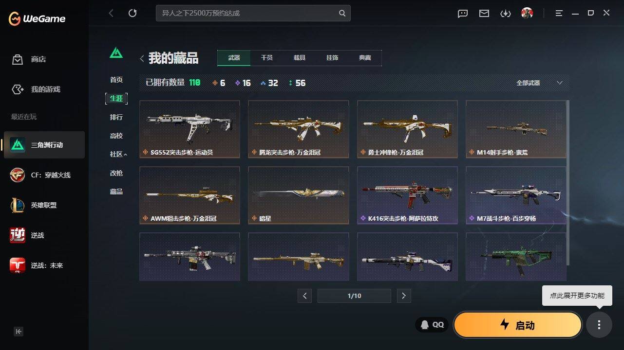The image size is (624, 350).
Task: Open the download manager icon
Action: pos(506,14)
